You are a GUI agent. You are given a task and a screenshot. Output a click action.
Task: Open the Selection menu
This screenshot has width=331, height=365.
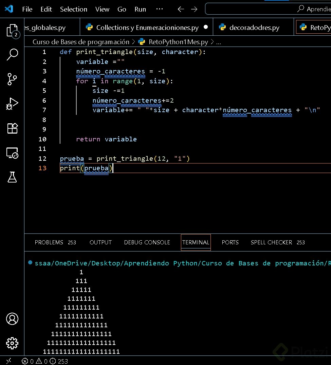point(74,9)
